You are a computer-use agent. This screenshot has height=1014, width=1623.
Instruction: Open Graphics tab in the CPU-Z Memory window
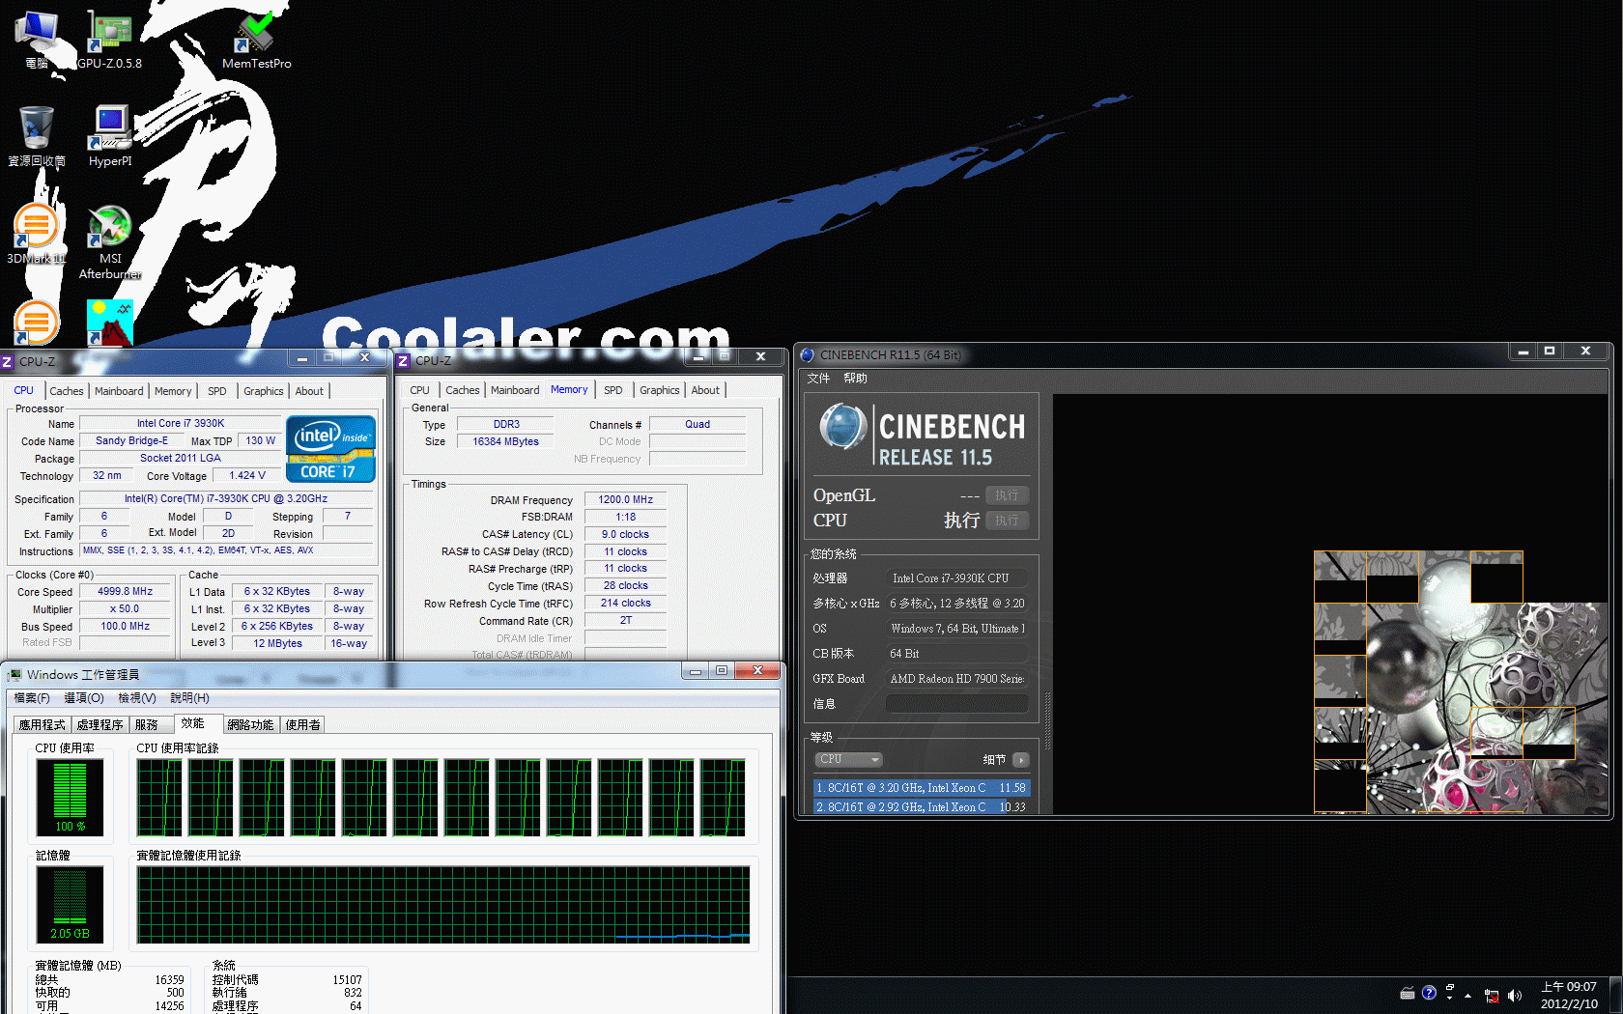pos(660,390)
